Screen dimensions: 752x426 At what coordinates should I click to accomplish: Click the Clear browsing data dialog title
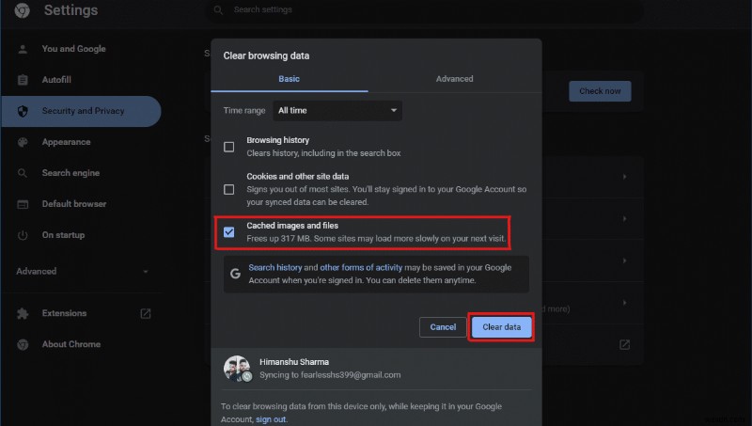point(266,55)
